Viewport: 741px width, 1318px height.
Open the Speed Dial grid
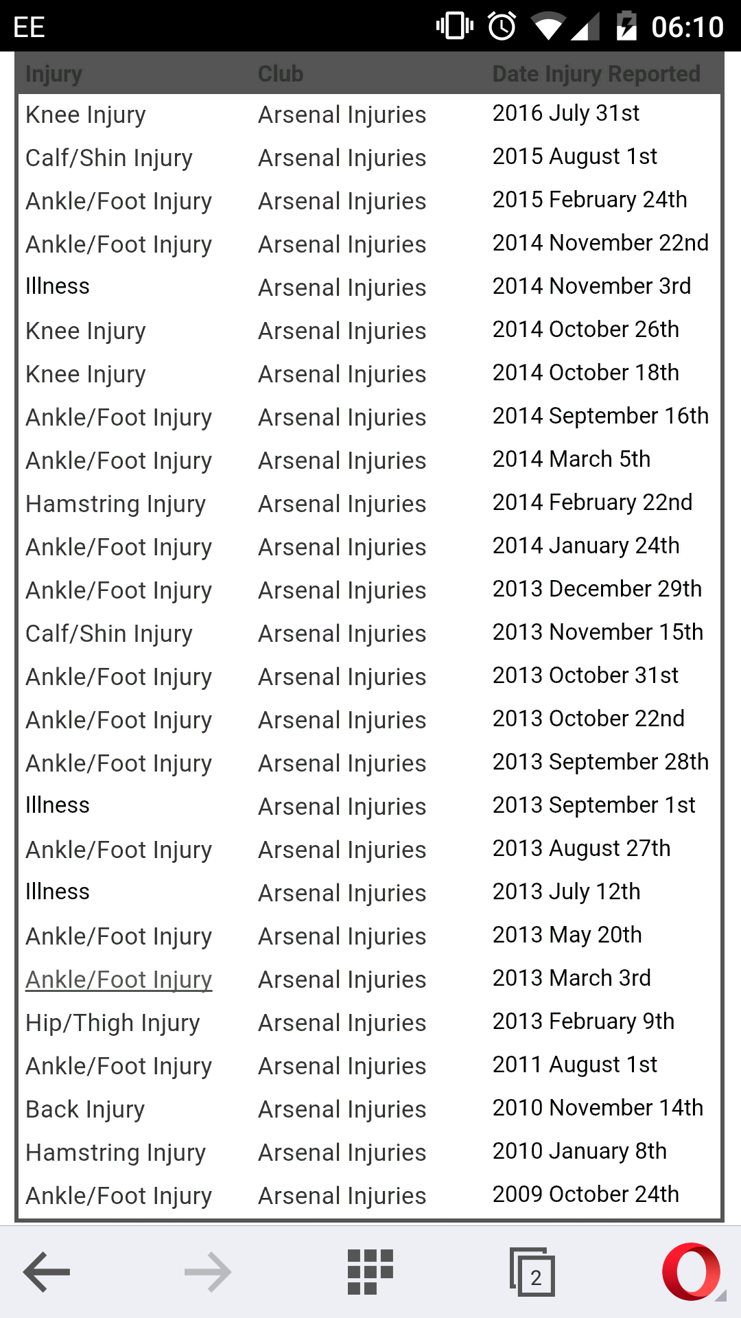370,1272
